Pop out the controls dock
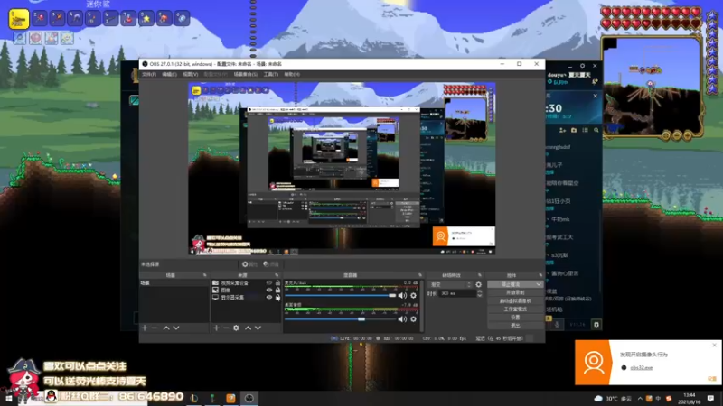The width and height of the screenshot is (723, 406). click(540, 275)
